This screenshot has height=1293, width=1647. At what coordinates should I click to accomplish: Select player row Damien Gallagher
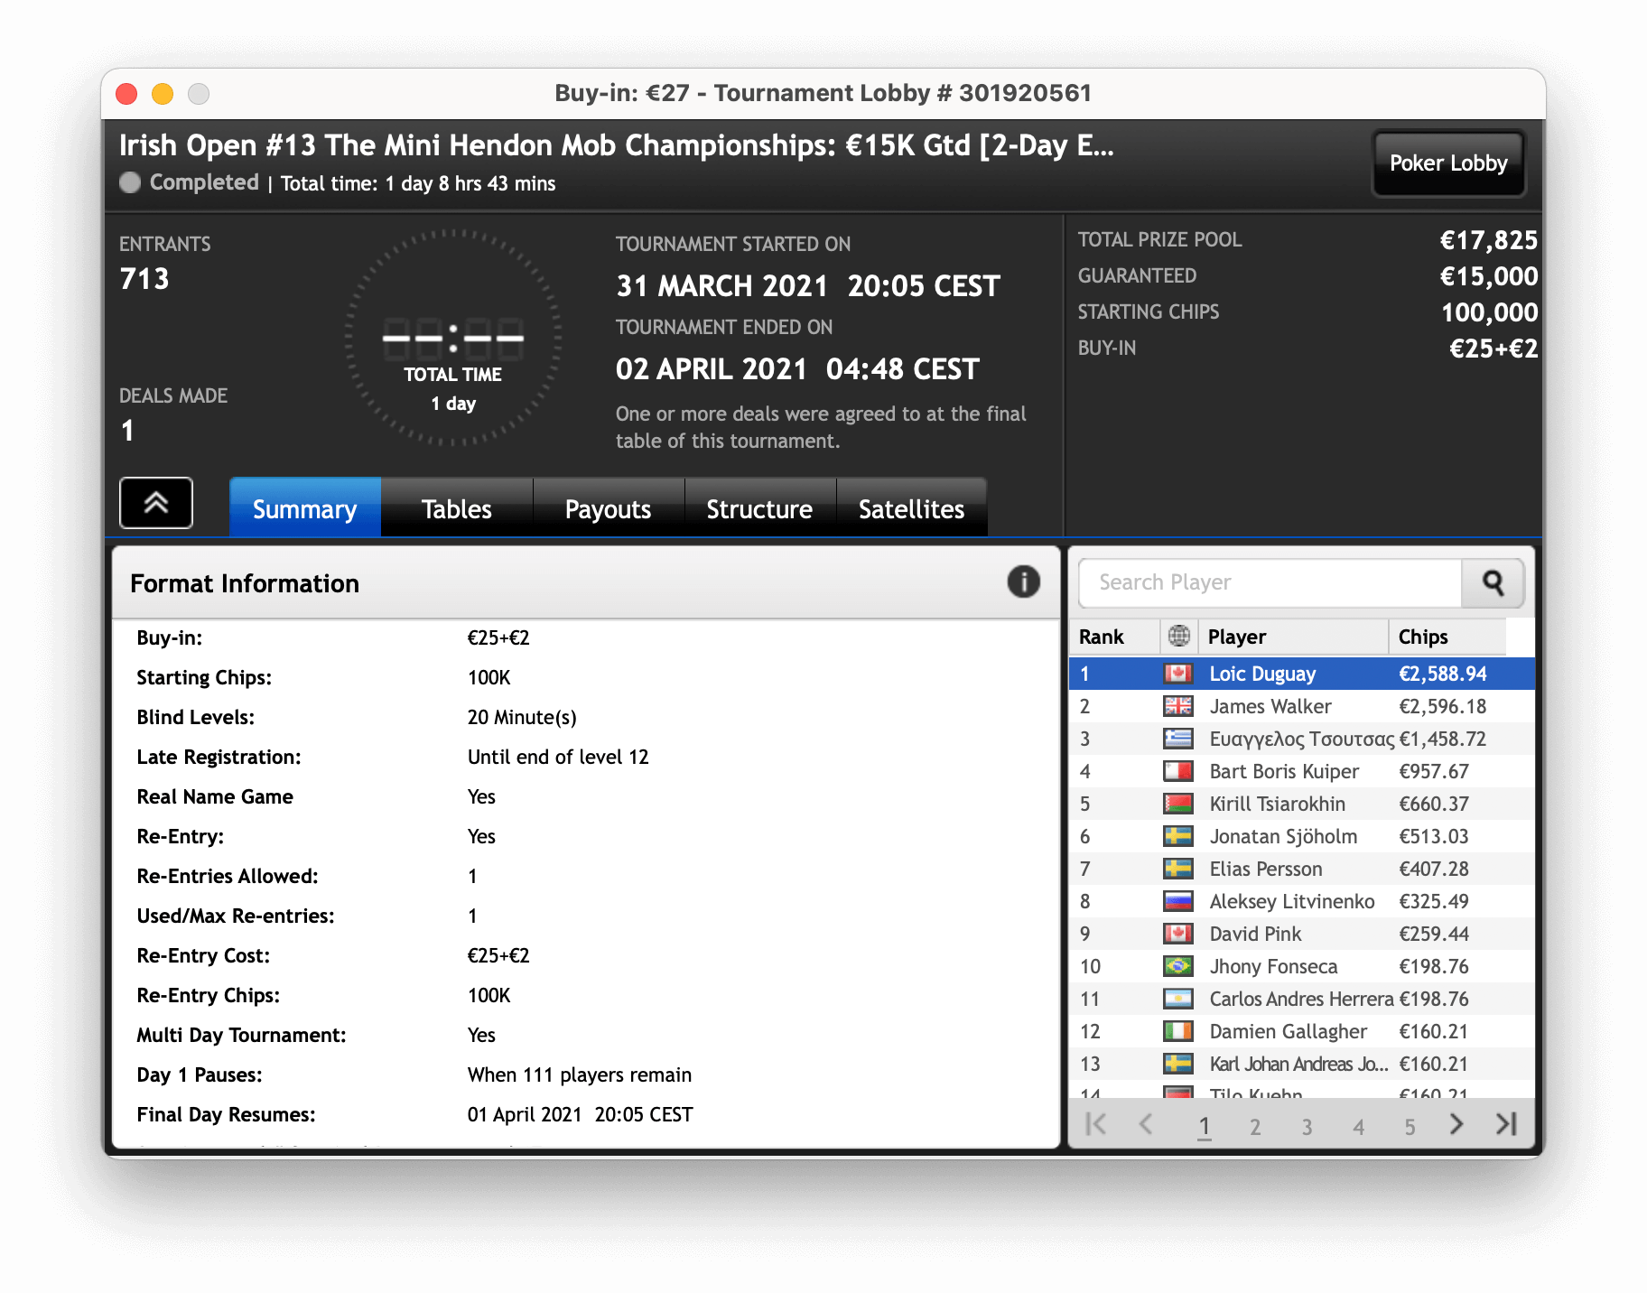(x=1302, y=1031)
